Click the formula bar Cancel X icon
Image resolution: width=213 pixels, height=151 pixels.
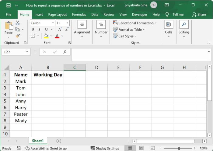tap(44, 52)
